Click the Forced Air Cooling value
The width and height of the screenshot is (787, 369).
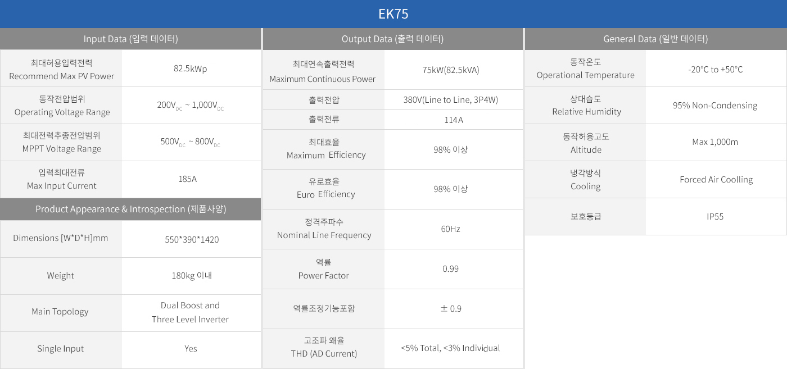pos(716,180)
